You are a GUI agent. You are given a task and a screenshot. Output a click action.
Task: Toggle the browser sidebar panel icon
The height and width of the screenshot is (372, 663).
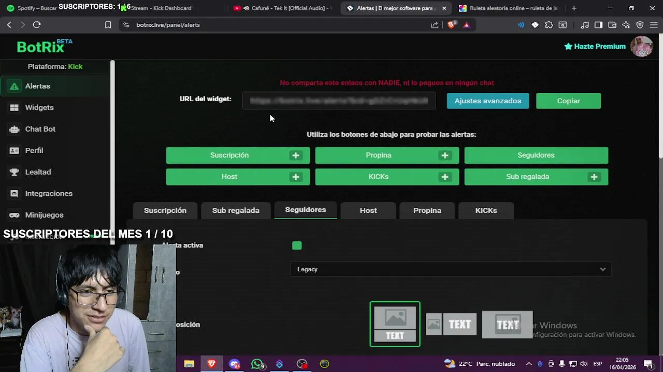[598, 25]
